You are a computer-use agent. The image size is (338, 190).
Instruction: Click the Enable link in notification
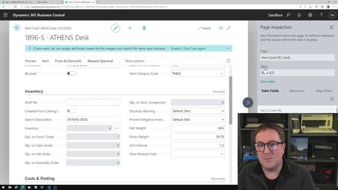175,49
